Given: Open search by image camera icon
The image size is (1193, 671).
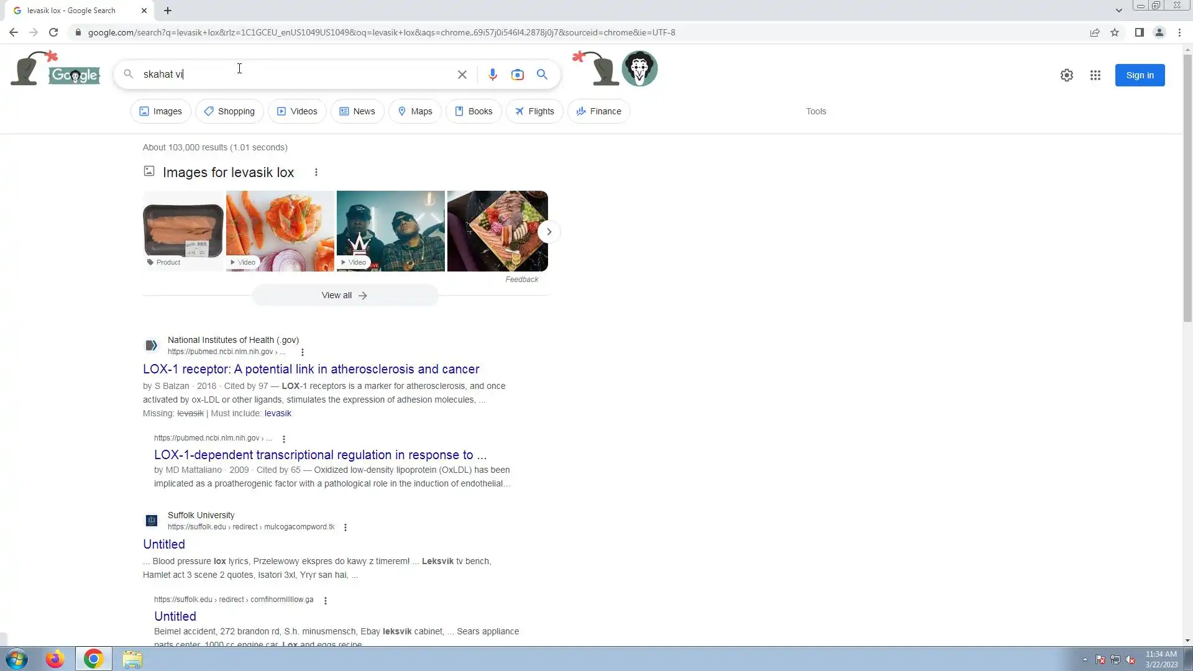Looking at the screenshot, I should 517,75.
